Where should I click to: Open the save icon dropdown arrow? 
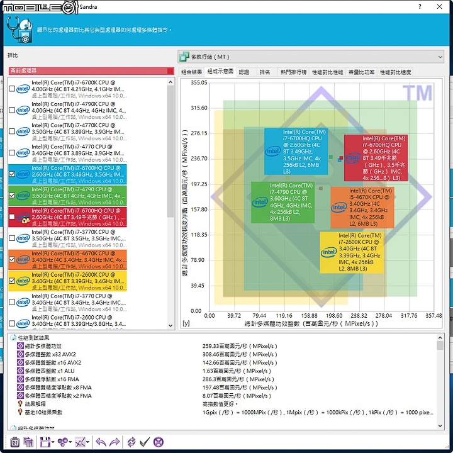pos(53,442)
